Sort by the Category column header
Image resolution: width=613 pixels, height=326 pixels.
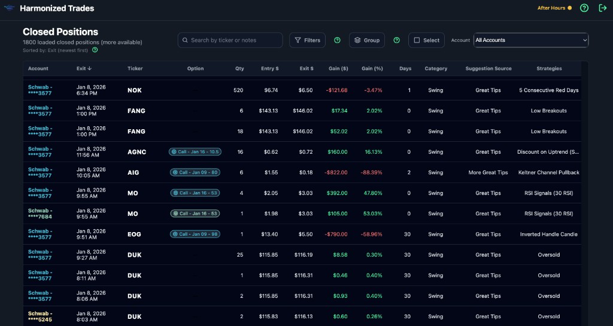(436, 68)
